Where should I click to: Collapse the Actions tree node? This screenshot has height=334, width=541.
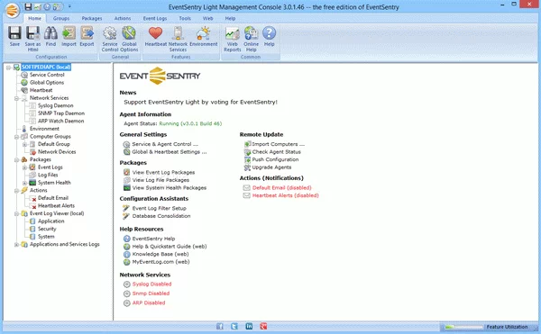pyautogui.click(x=16, y=191)
